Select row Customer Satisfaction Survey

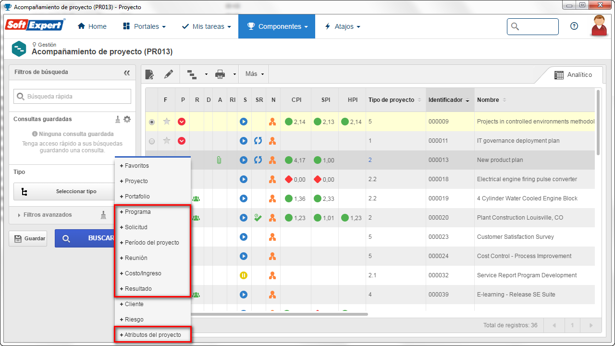[370, 237]
